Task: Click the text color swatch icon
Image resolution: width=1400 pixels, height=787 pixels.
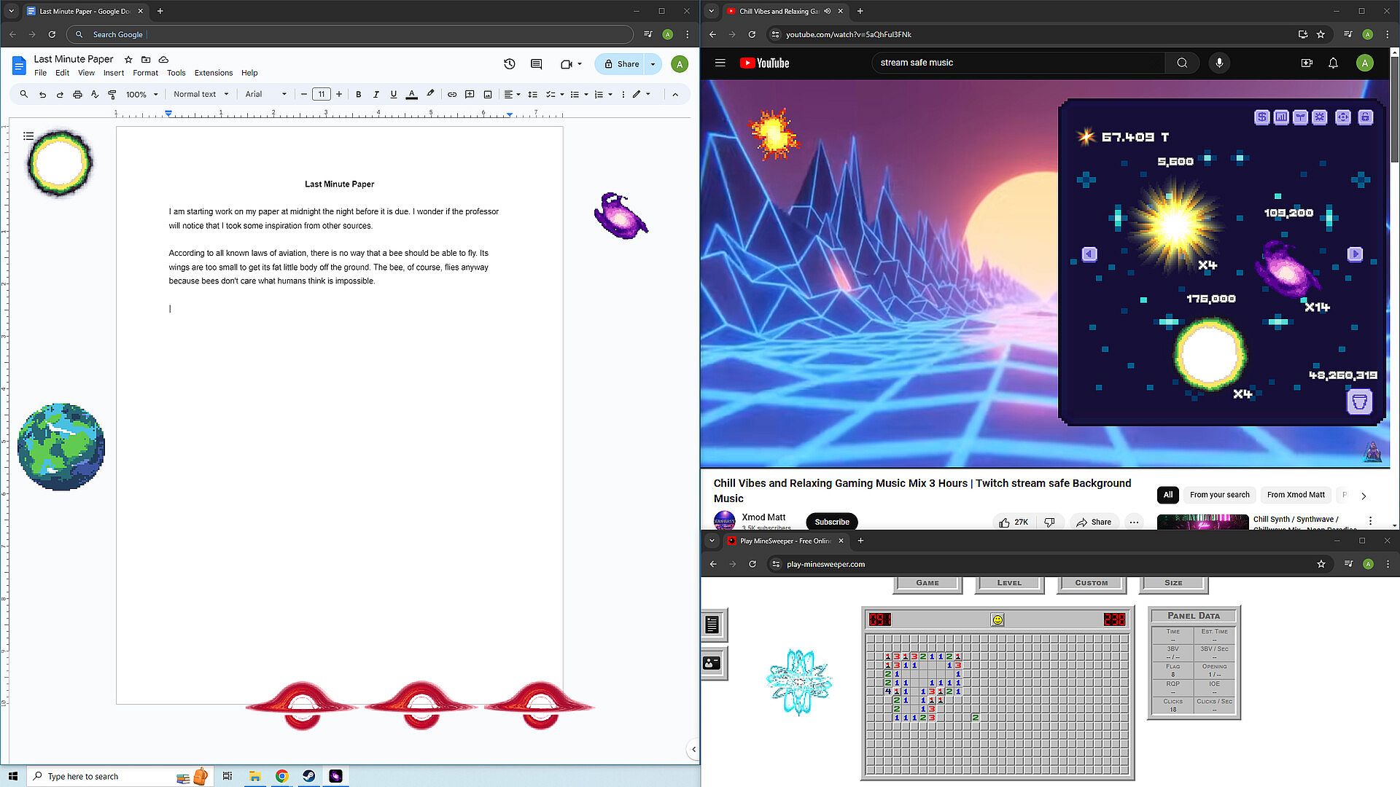Action: (412, 94)
